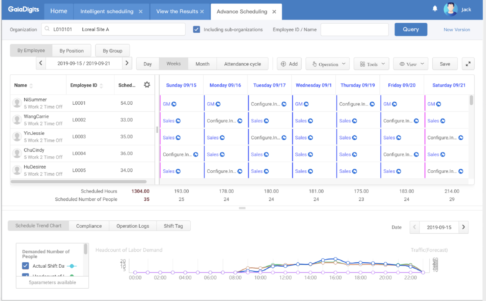Image resolution: width=486 pixels, height=301 pixels.
Task: Open Jack's user profile avatar
Action: click(x=450, y=9)
